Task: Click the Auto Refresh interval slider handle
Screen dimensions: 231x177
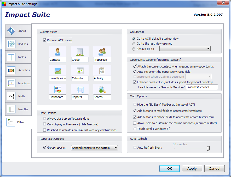Action: [208, 149]
